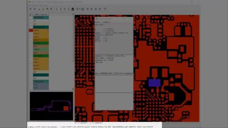This screenshot has width=228, height=128.
Task: Open the dropdown arrow left of the grid toolbar icon
Action: pyautogui.click(x=80, y=9)
